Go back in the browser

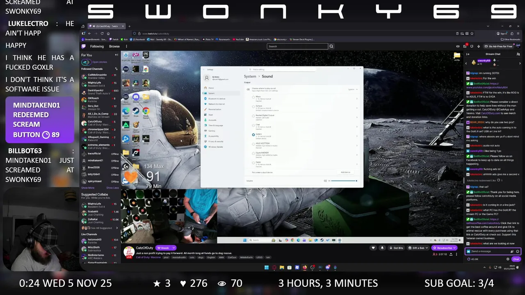click(89, 33)
